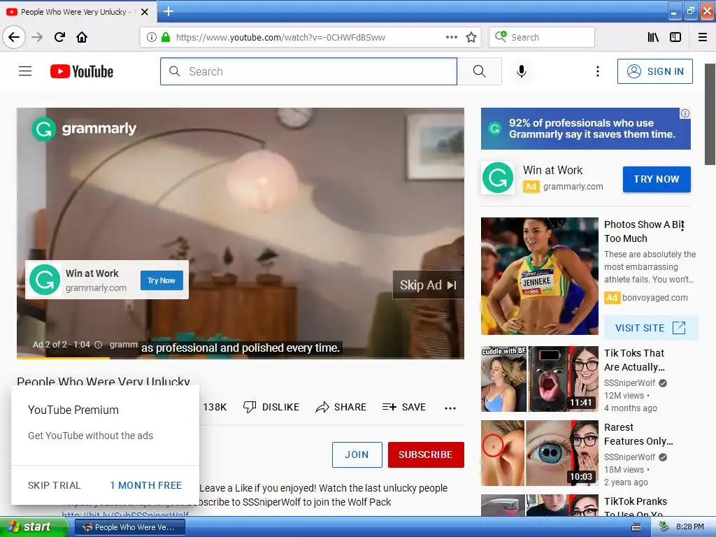The image size is (716, 537).
Task: Choose SKIP TRIAL in the Premium popup
Action: [55, 485]
